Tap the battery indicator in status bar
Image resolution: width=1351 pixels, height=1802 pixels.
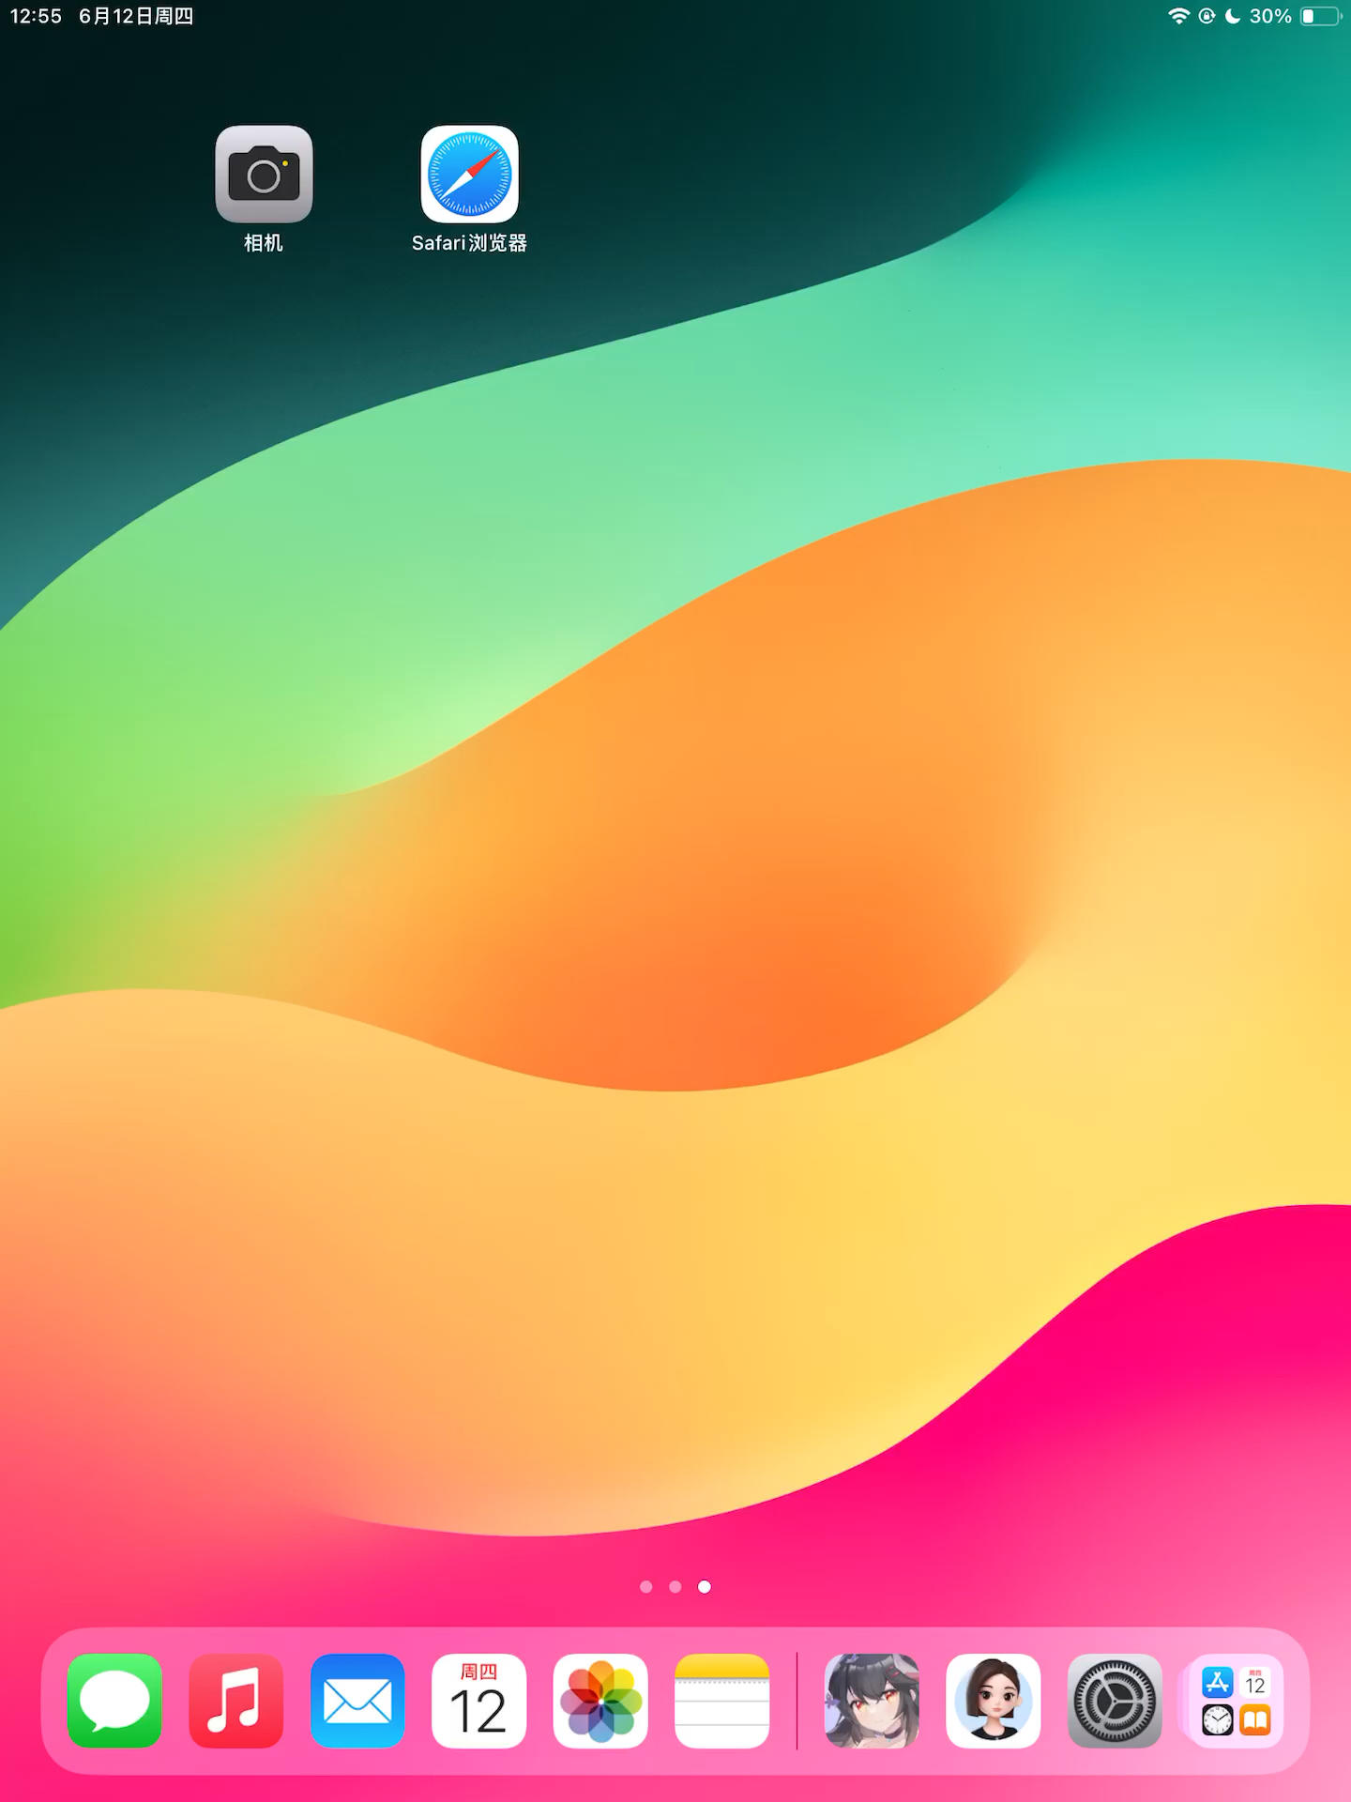click(1321, 16)
